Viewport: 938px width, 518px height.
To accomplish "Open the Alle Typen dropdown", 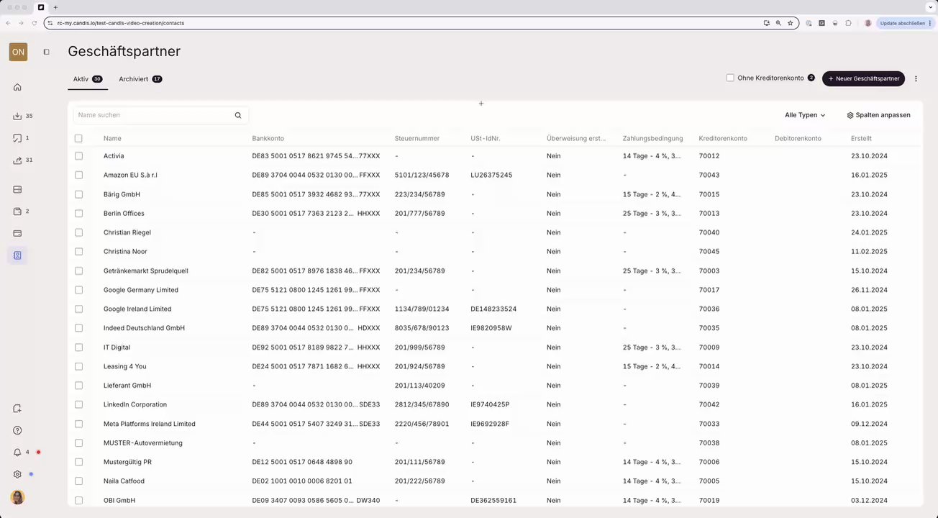I will [x=805, y=115].
